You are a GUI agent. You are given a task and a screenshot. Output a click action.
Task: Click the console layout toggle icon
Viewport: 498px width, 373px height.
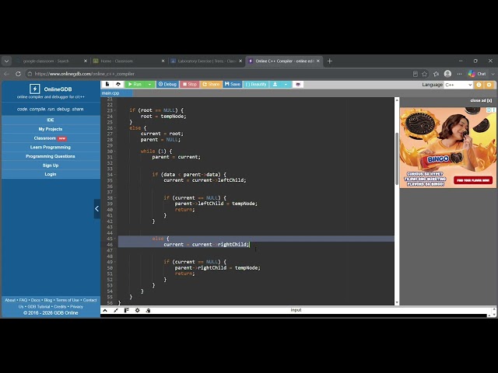click(126, 310)
